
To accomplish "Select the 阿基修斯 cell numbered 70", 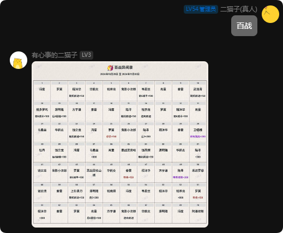I will [x=198, y=213].
